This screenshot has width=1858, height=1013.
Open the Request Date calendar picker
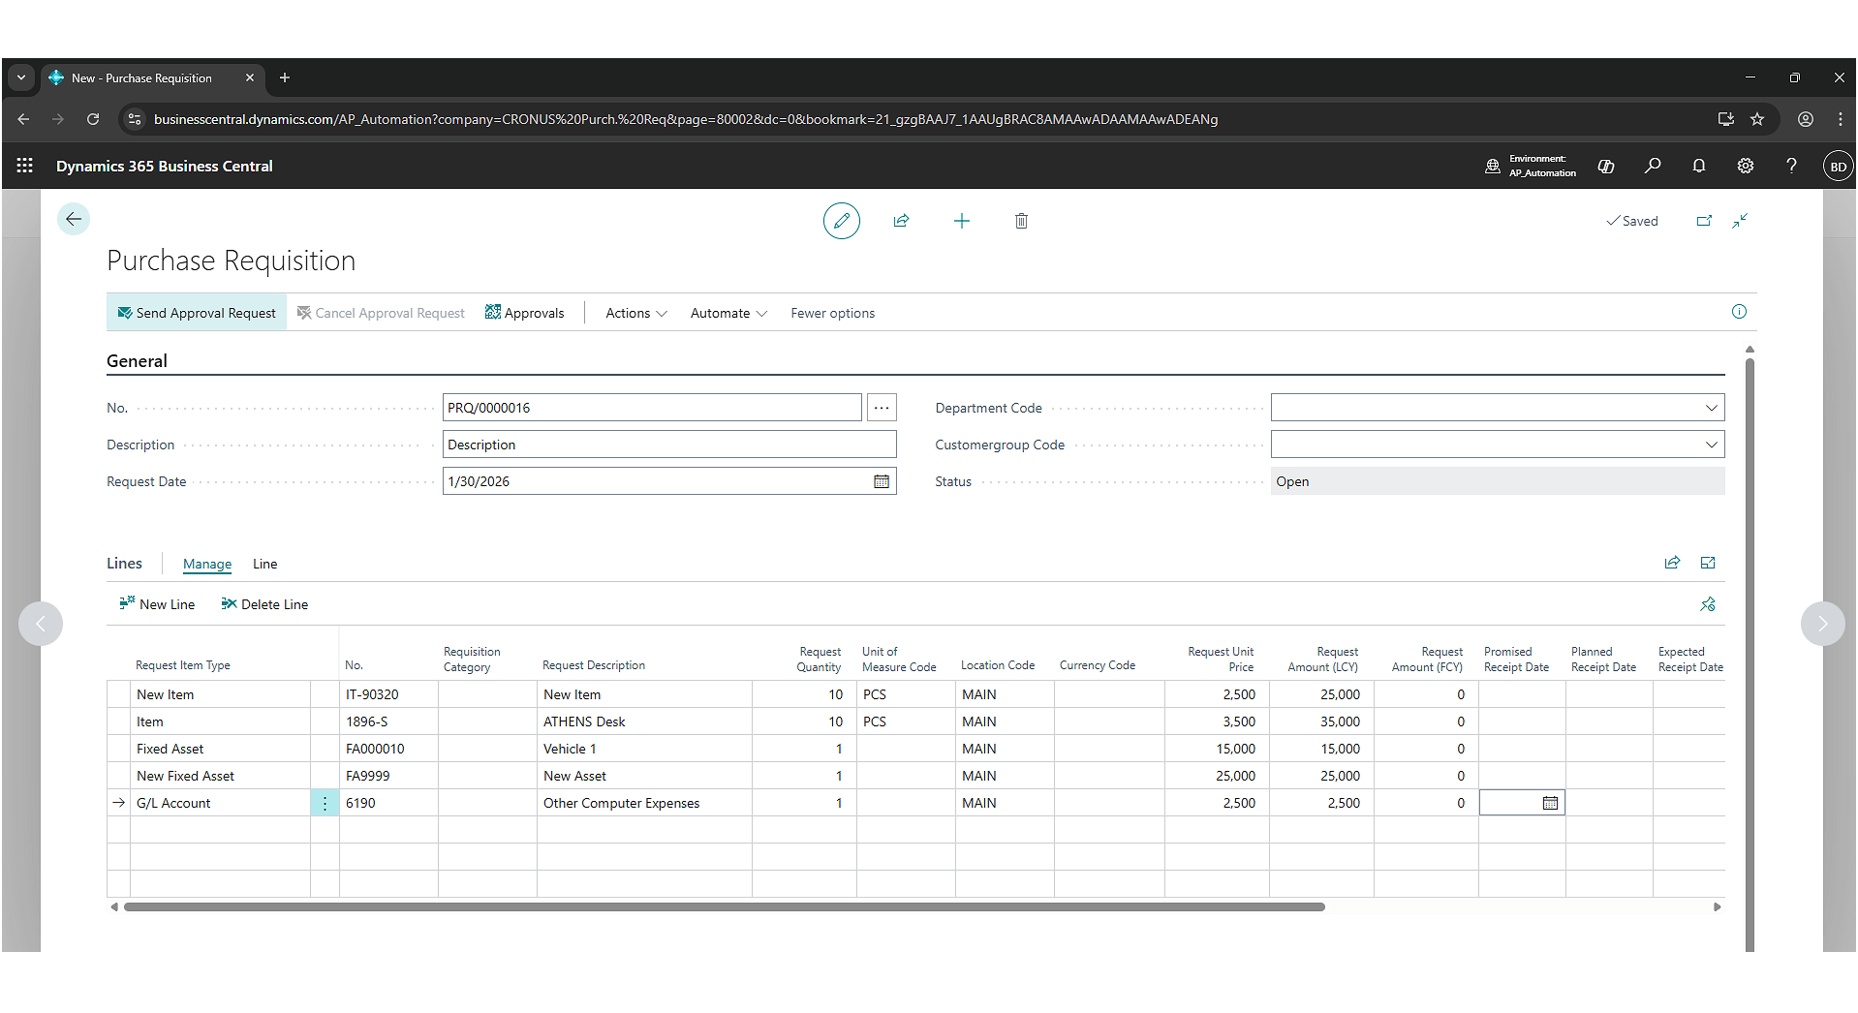pyautogui.click(x=882, y=481)
